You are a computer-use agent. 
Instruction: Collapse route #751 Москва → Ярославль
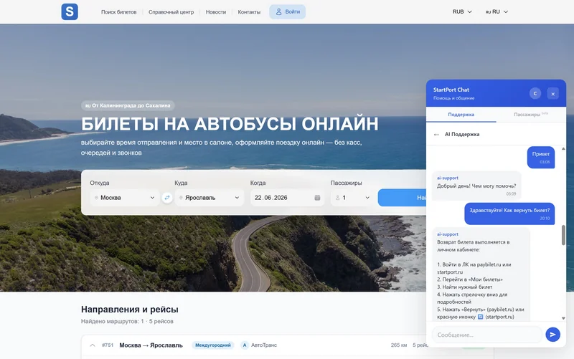[x=93, y=345]
